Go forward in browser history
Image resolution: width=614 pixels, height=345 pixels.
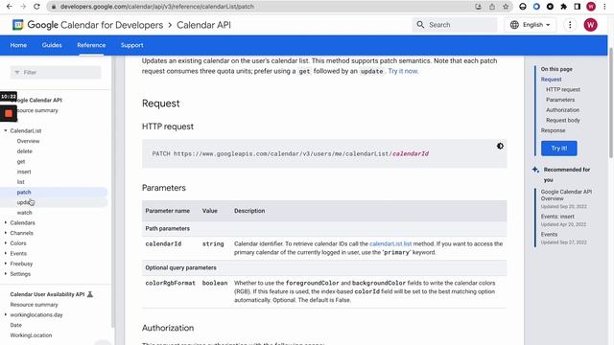23,7
